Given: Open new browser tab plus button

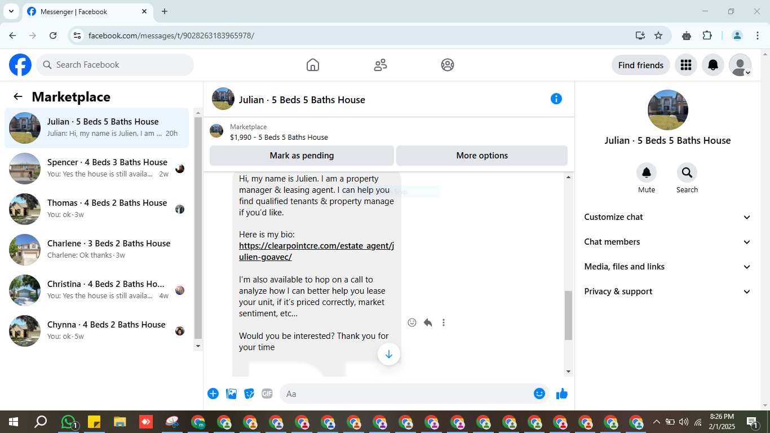Looking at the screenshot, I should [165, 11].
